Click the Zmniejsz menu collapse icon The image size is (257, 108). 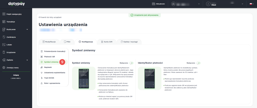4,67
